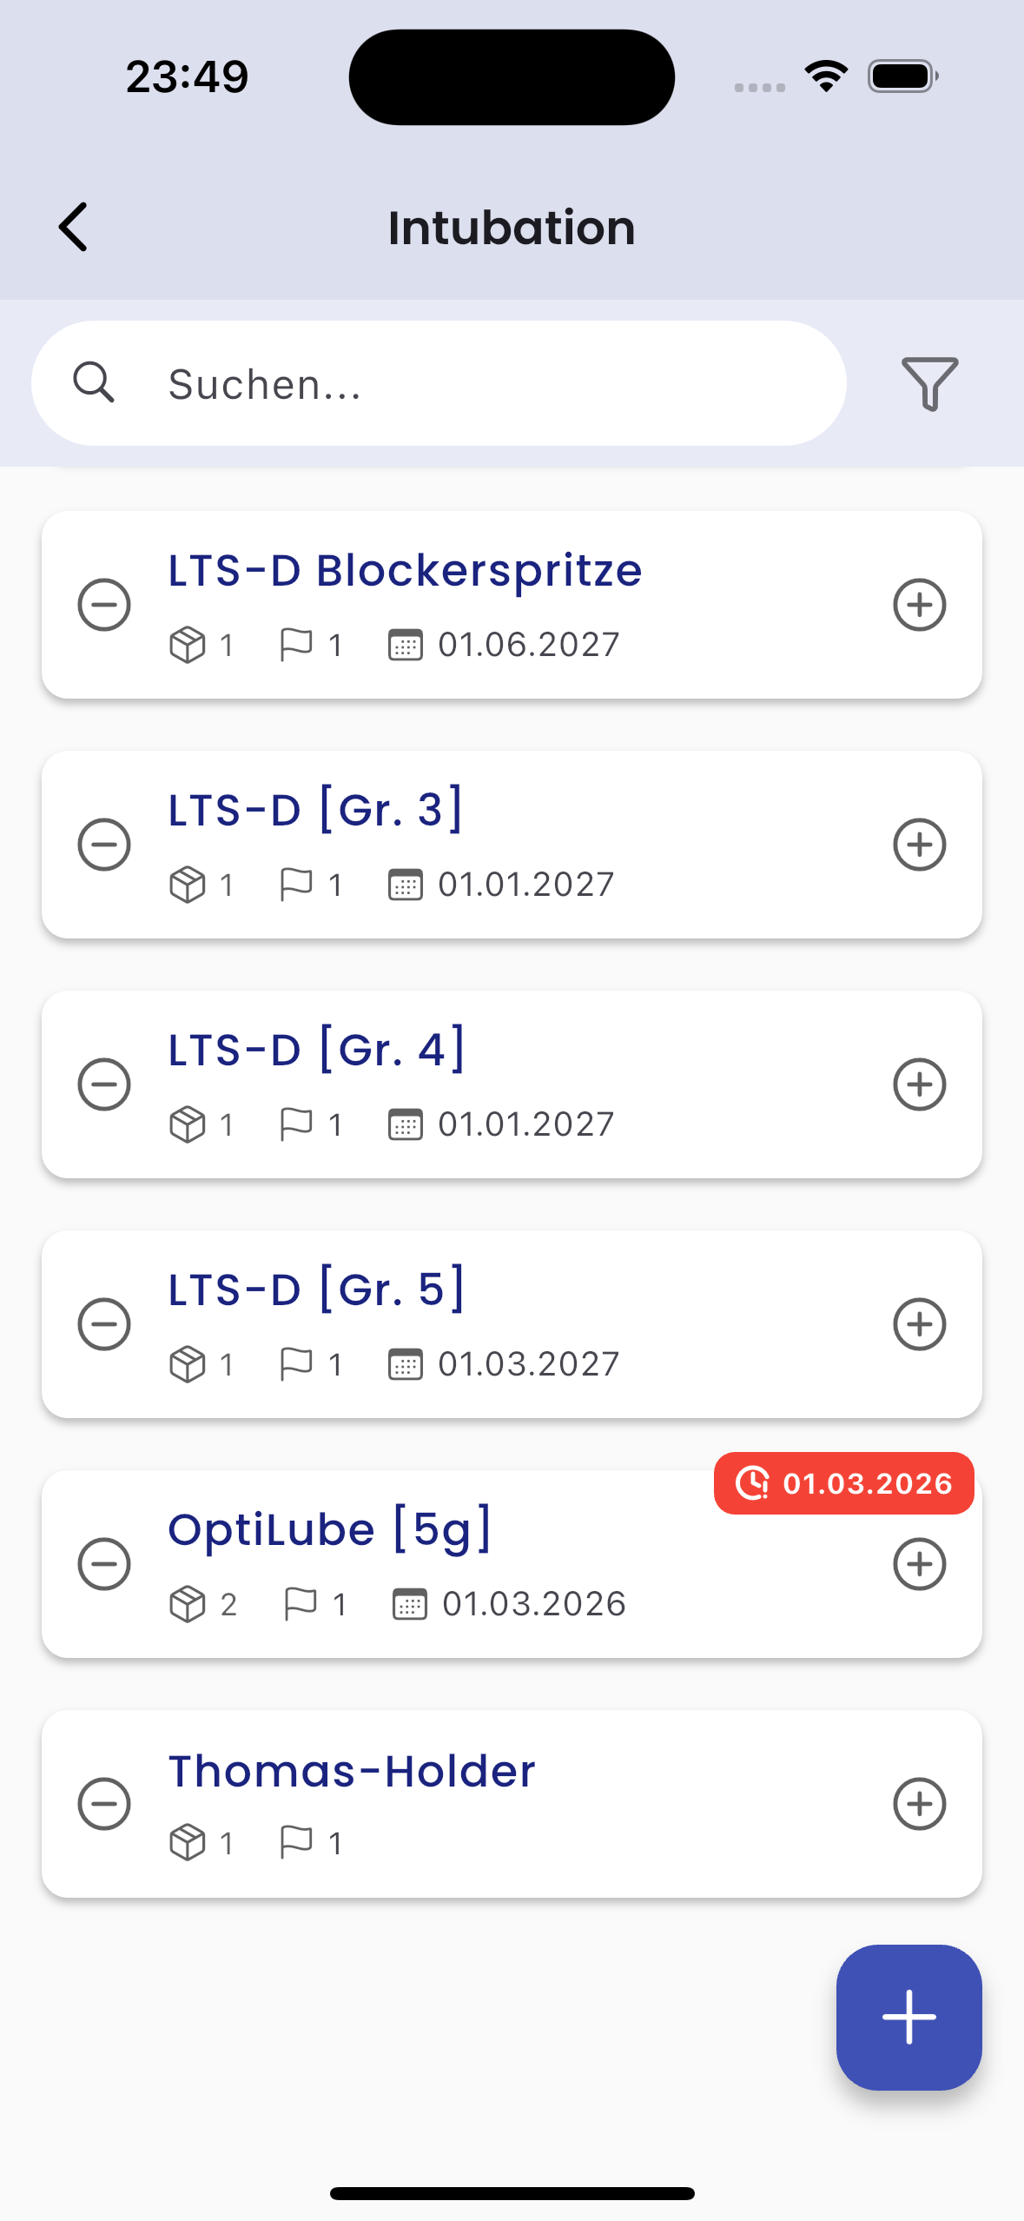Open the filter options funnel icon
1024x2221 pixels.
[929, 383]
